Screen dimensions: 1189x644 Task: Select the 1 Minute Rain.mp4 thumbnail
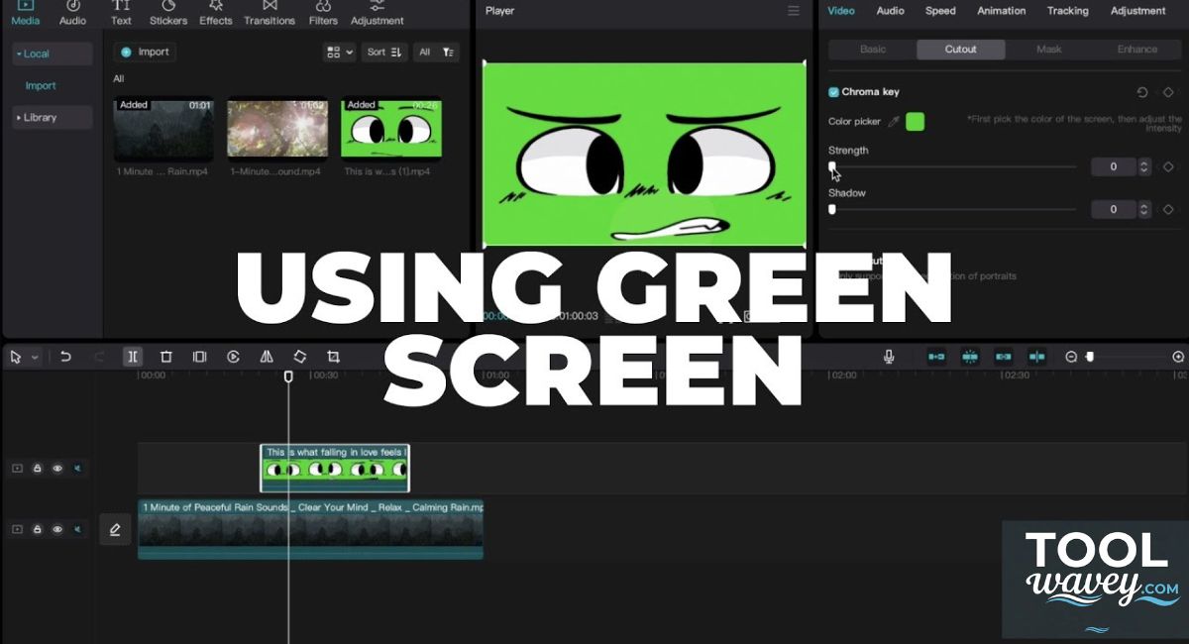pos(163,129)
